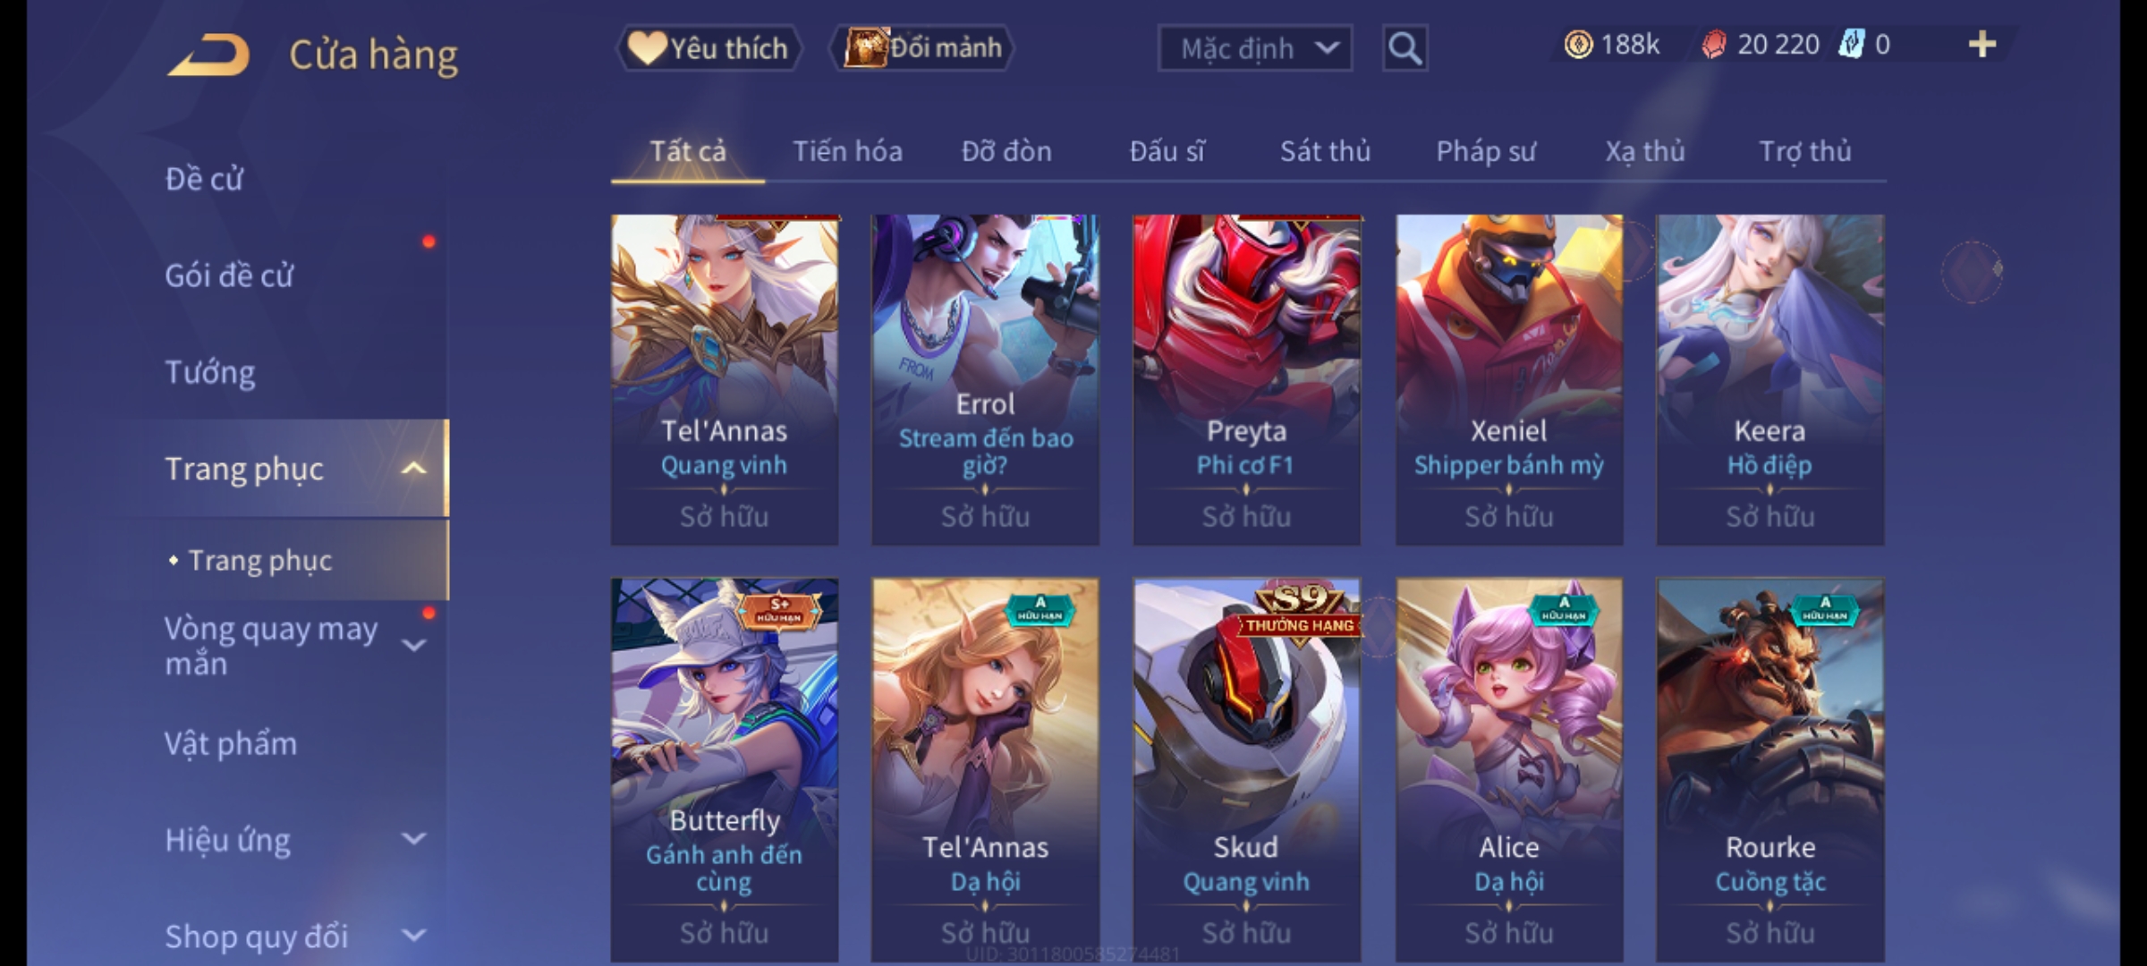The image size is (2147, 966).
Task: Tap the plus icon to add currency
Action: click(x=1982, y=45)
